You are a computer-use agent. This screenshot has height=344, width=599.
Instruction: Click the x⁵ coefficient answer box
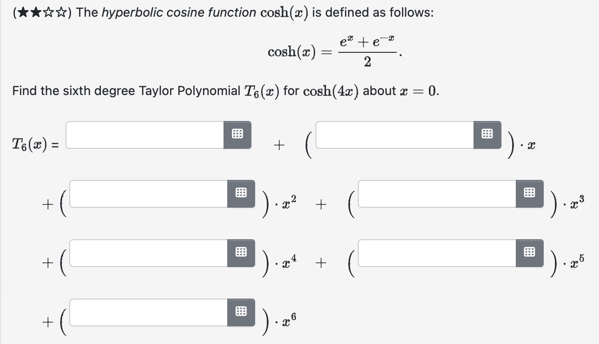(437, 253)
